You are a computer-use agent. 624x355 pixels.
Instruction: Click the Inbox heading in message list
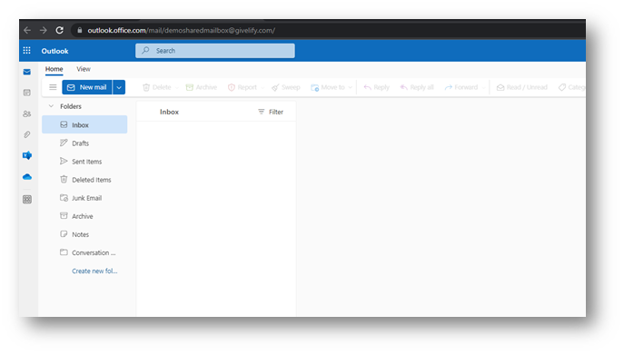coord(169,112)
